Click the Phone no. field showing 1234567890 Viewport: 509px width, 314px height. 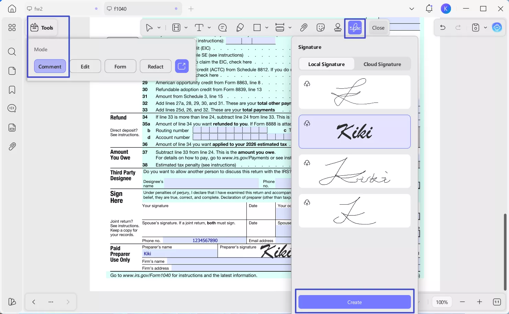point(205,240)
